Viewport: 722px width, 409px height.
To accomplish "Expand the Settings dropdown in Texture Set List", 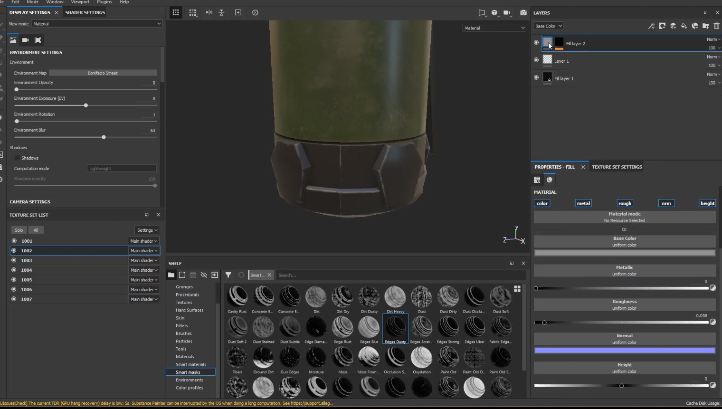I will coord(147,230).
